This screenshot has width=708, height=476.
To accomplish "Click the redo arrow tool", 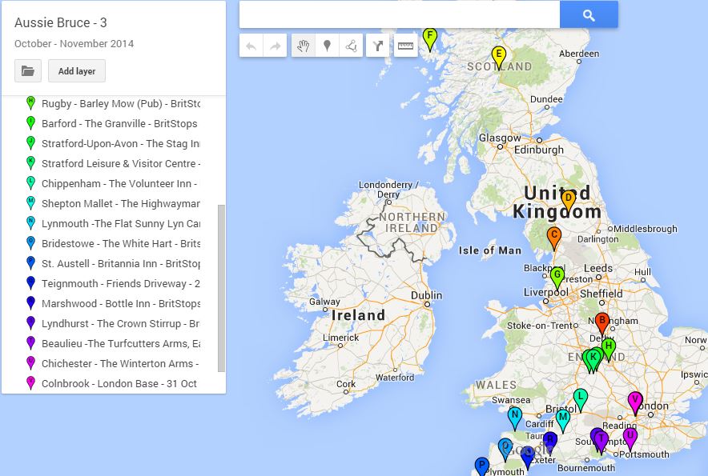I will tap(275, 46).
